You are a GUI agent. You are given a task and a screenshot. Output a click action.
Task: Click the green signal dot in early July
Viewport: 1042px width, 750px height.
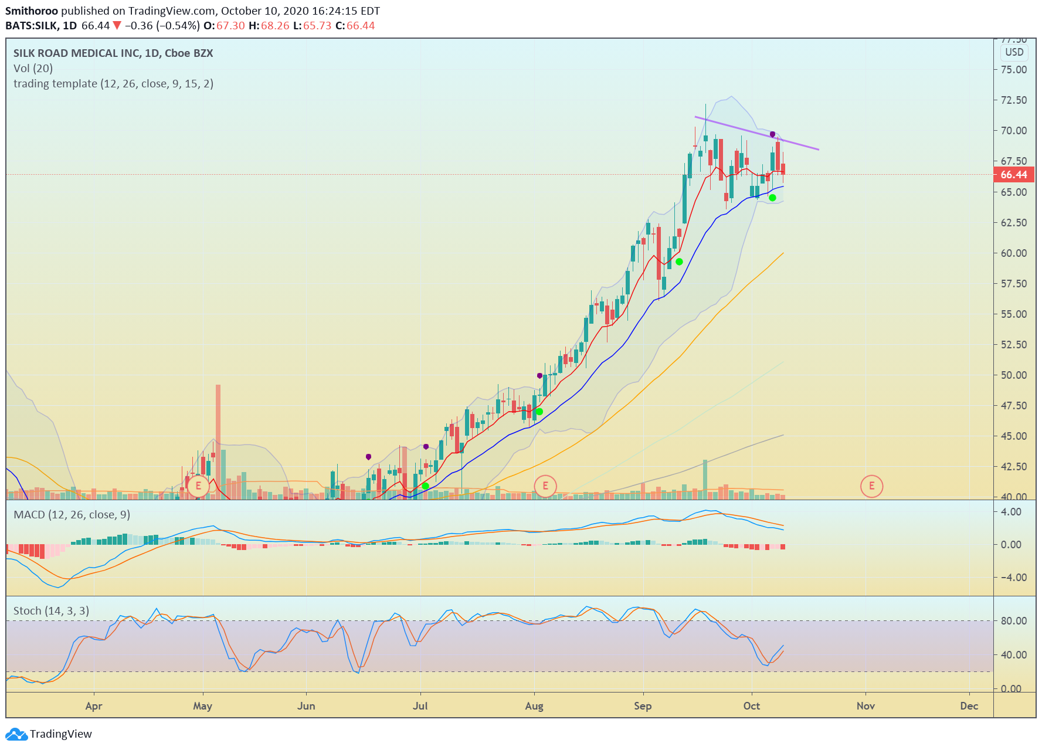[425, 486]
